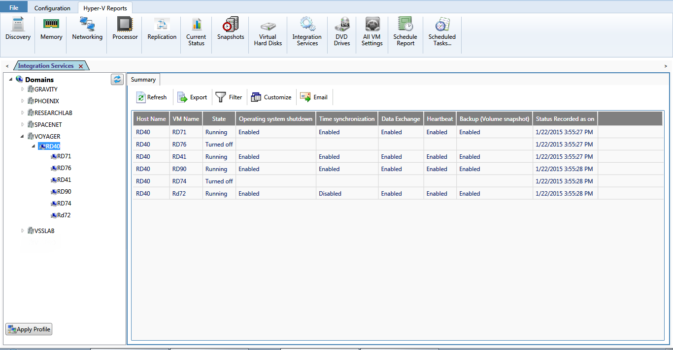Open the Filter tool
Viewport: 673px width, 350px height.
tap(229, 97)
